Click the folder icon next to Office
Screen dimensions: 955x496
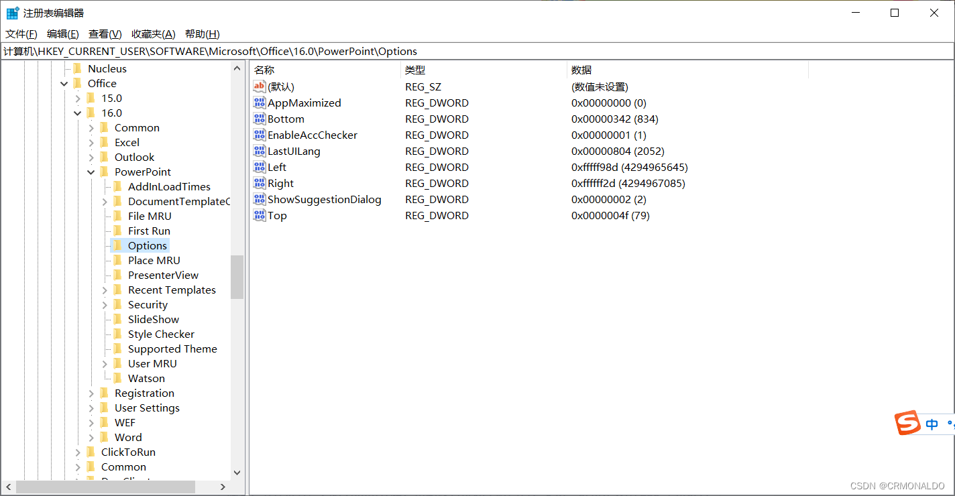77,83
